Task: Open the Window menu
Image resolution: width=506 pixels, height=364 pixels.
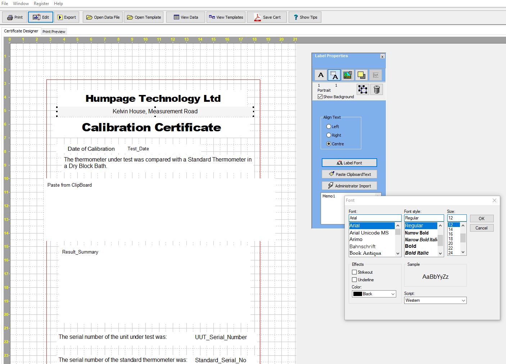Action: [21, 4]
